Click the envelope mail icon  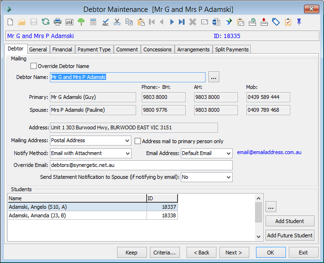[x=205, y=22]
